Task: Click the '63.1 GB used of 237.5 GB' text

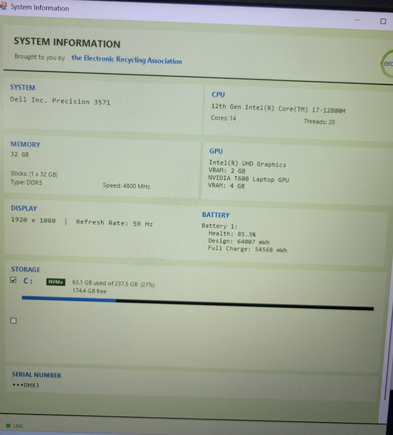Action: 105,283
